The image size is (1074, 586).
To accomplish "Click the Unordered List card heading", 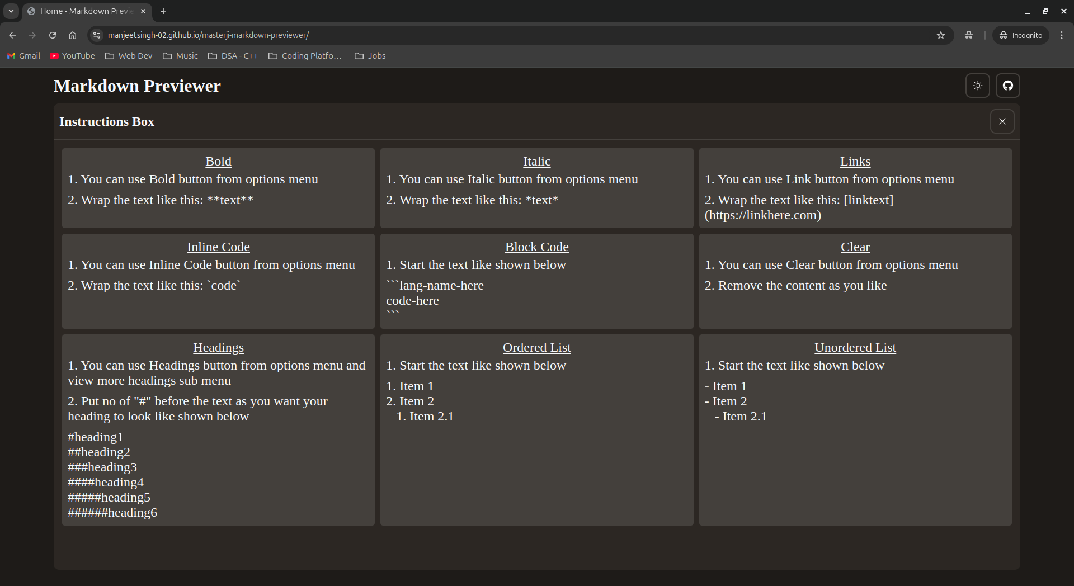I will pos(855,347).
